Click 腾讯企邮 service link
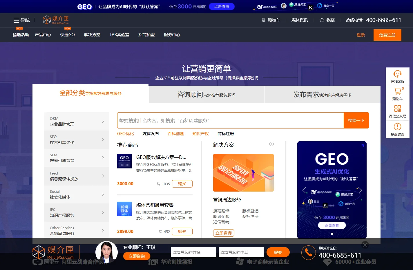Screen dimensions: 413x270 (x=221, y=216)
